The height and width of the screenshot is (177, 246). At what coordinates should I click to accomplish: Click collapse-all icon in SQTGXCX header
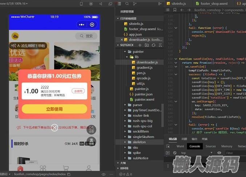pos(160,45)
